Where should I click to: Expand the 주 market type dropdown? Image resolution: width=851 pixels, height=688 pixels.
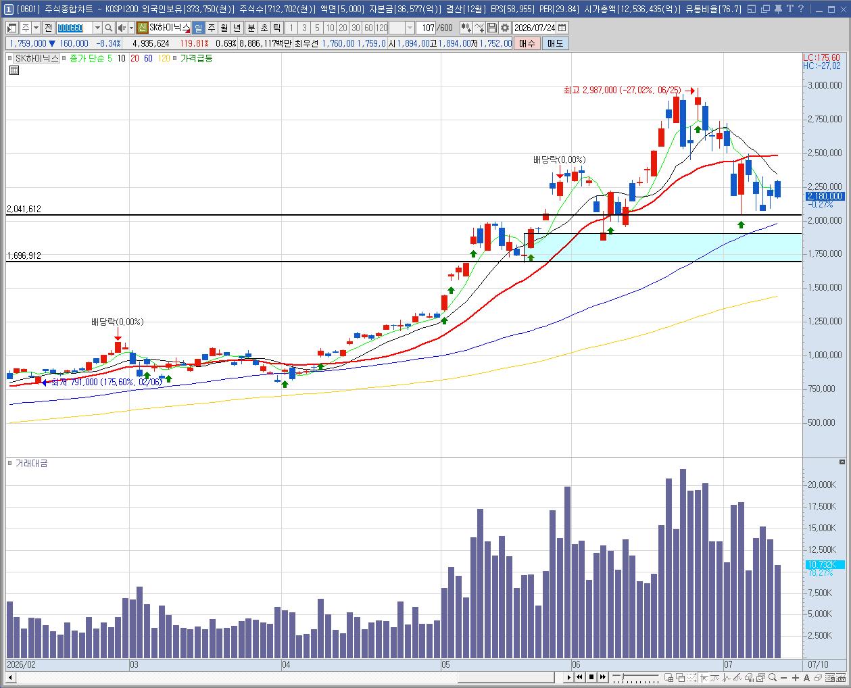(35, 28)
